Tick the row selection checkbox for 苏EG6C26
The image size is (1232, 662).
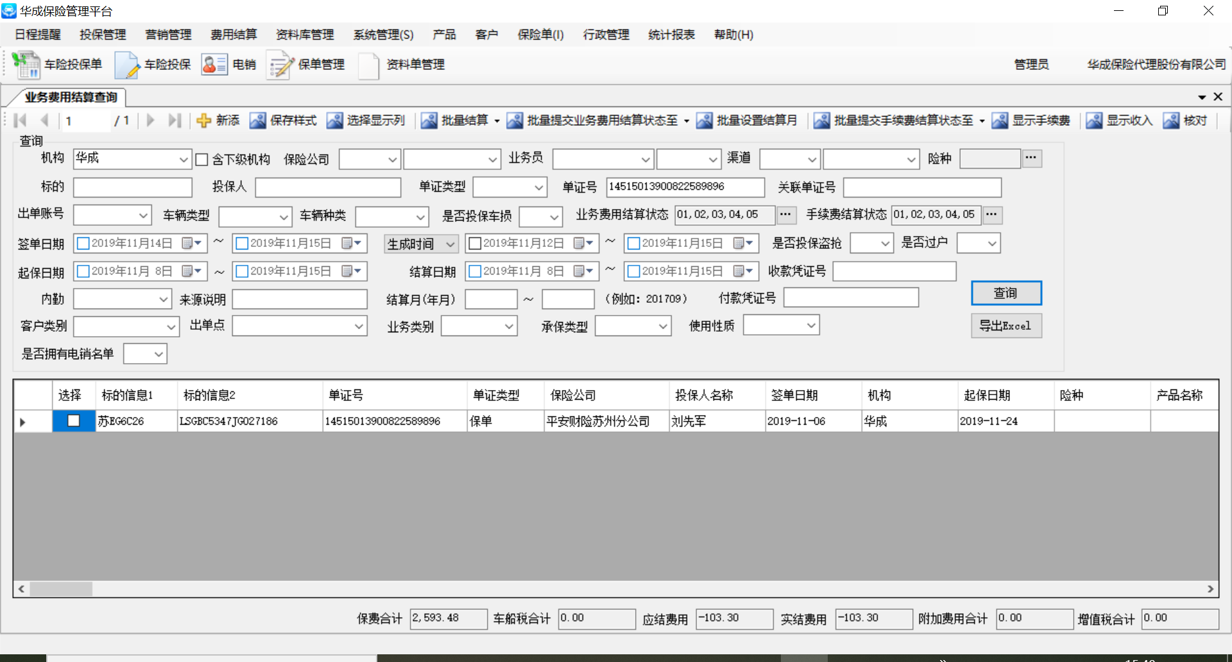tap(74, 421)
